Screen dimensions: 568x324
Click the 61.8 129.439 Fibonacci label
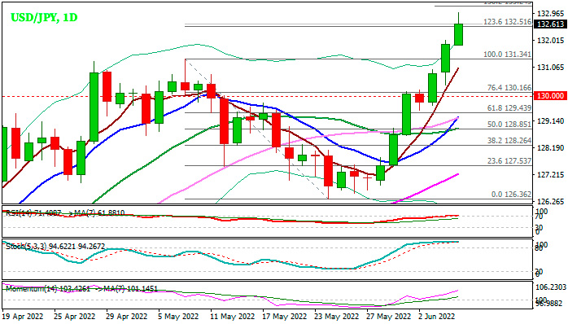509,108
